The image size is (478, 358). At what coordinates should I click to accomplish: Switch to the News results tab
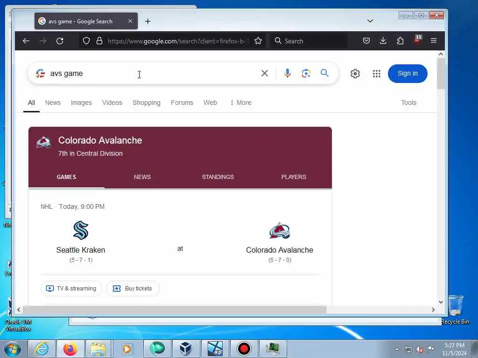pyautogui.click(x=53, y=103)
